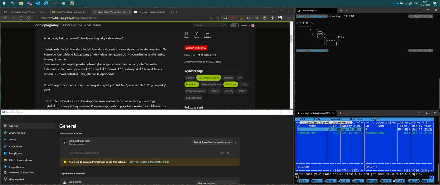
Task: Open PROGRAMY menu on dobreprogramy
Action: pos(69,25)
